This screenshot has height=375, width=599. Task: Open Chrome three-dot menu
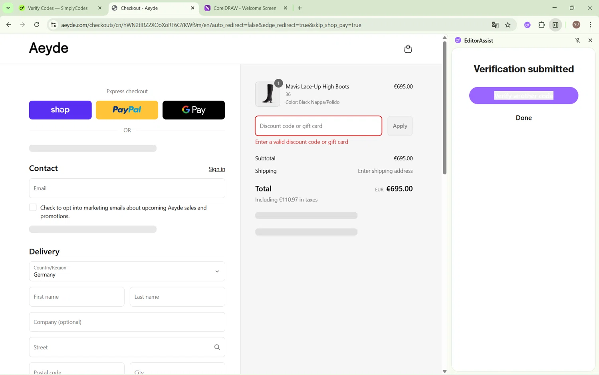(590, 25)
